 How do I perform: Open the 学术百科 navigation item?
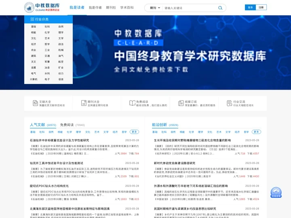point(127,7)
